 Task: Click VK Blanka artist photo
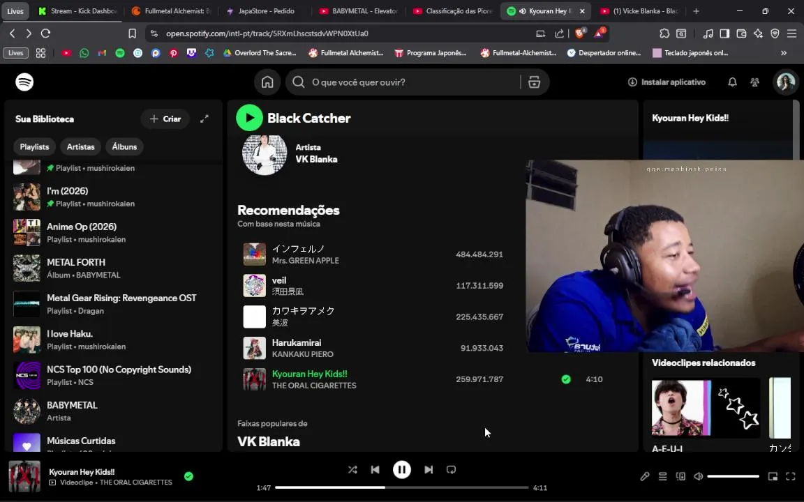265,153
